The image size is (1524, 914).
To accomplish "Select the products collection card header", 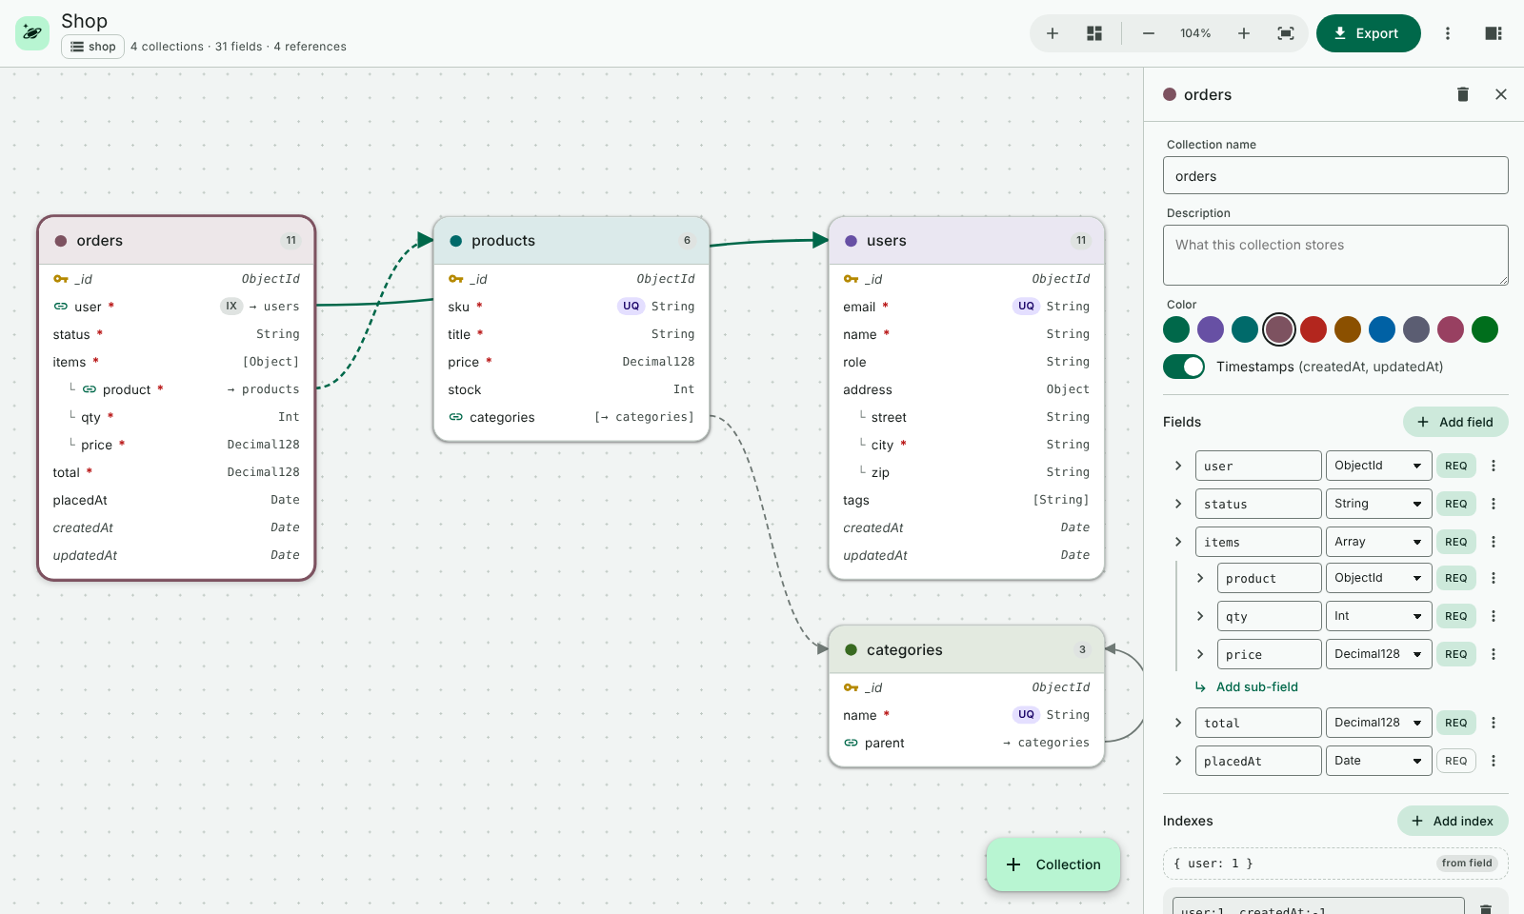I will [x=571, y=241].
